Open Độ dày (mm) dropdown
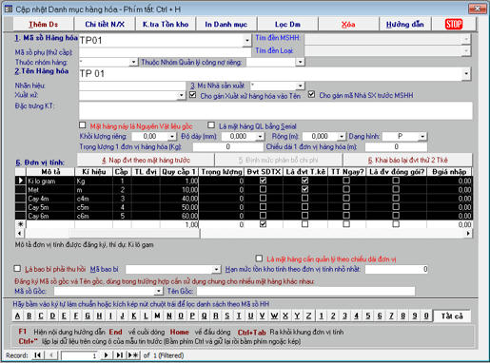The image size is (490, 363). [260, 137]
